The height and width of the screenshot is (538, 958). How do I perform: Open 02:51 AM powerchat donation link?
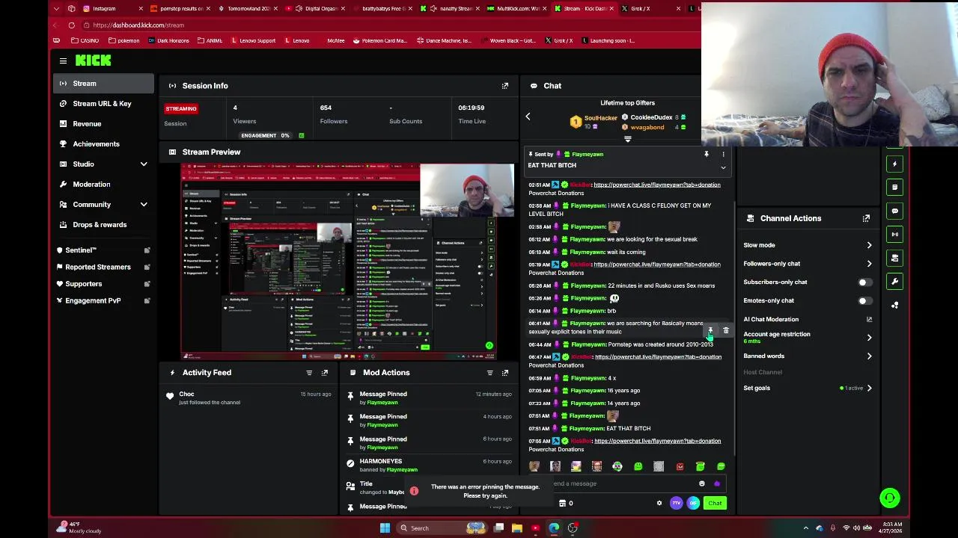coord(656,185)
